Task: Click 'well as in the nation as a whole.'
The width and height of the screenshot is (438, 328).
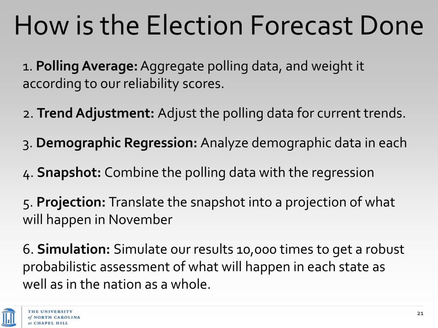Action: coord(116,284)
